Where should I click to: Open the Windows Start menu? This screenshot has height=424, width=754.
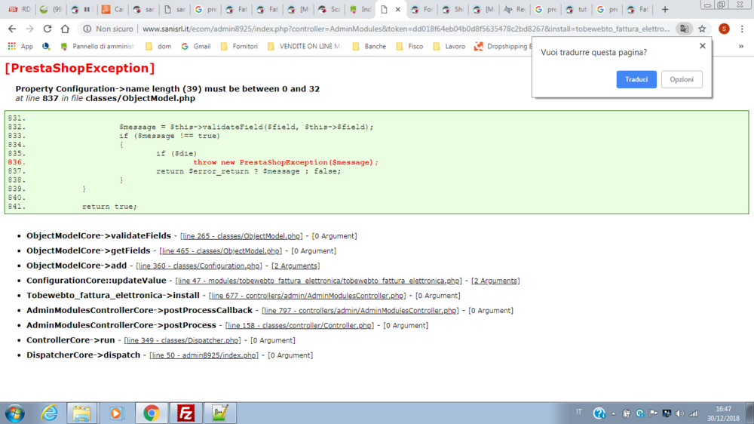15,413
